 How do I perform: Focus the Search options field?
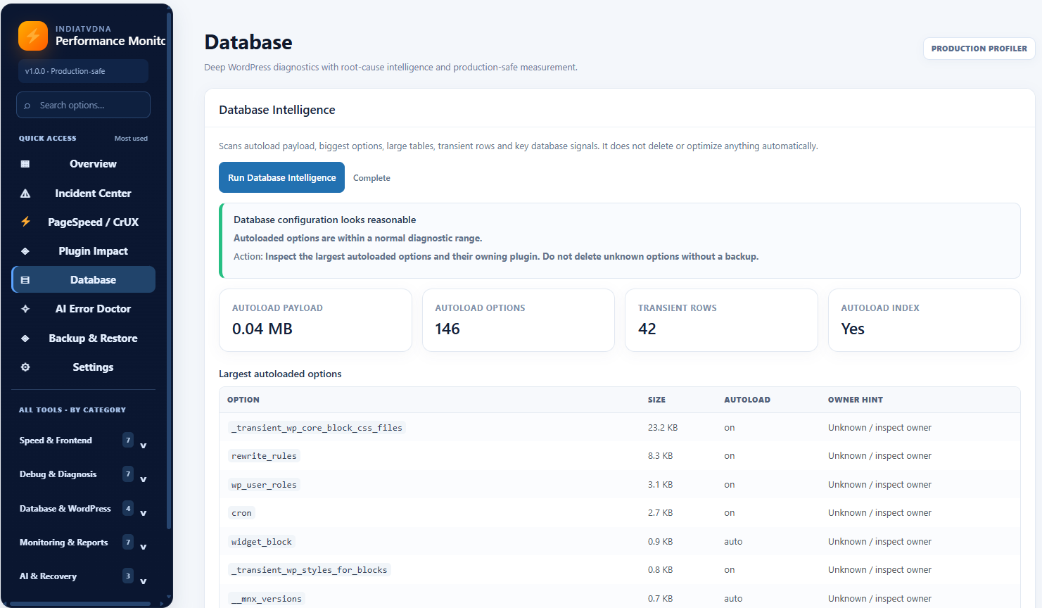(83, 105)
